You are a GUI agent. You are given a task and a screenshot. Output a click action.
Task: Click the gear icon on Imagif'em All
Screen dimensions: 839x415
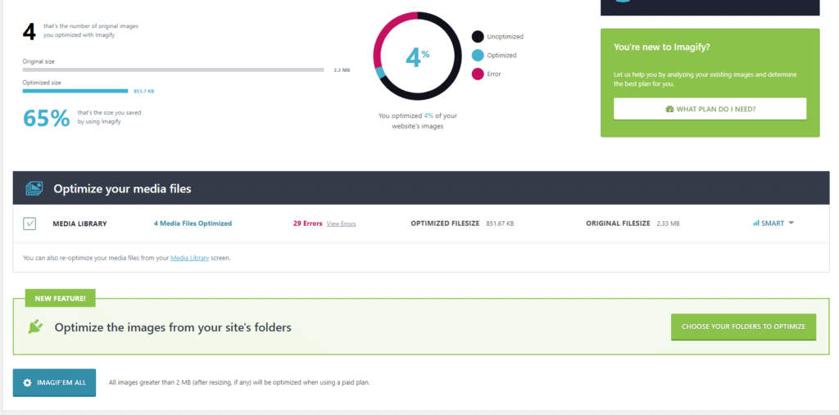pyautogui.click(x=27, y=383)
